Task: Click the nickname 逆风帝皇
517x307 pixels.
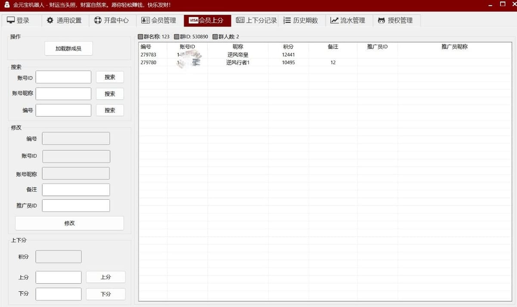Action: [238, 55]
